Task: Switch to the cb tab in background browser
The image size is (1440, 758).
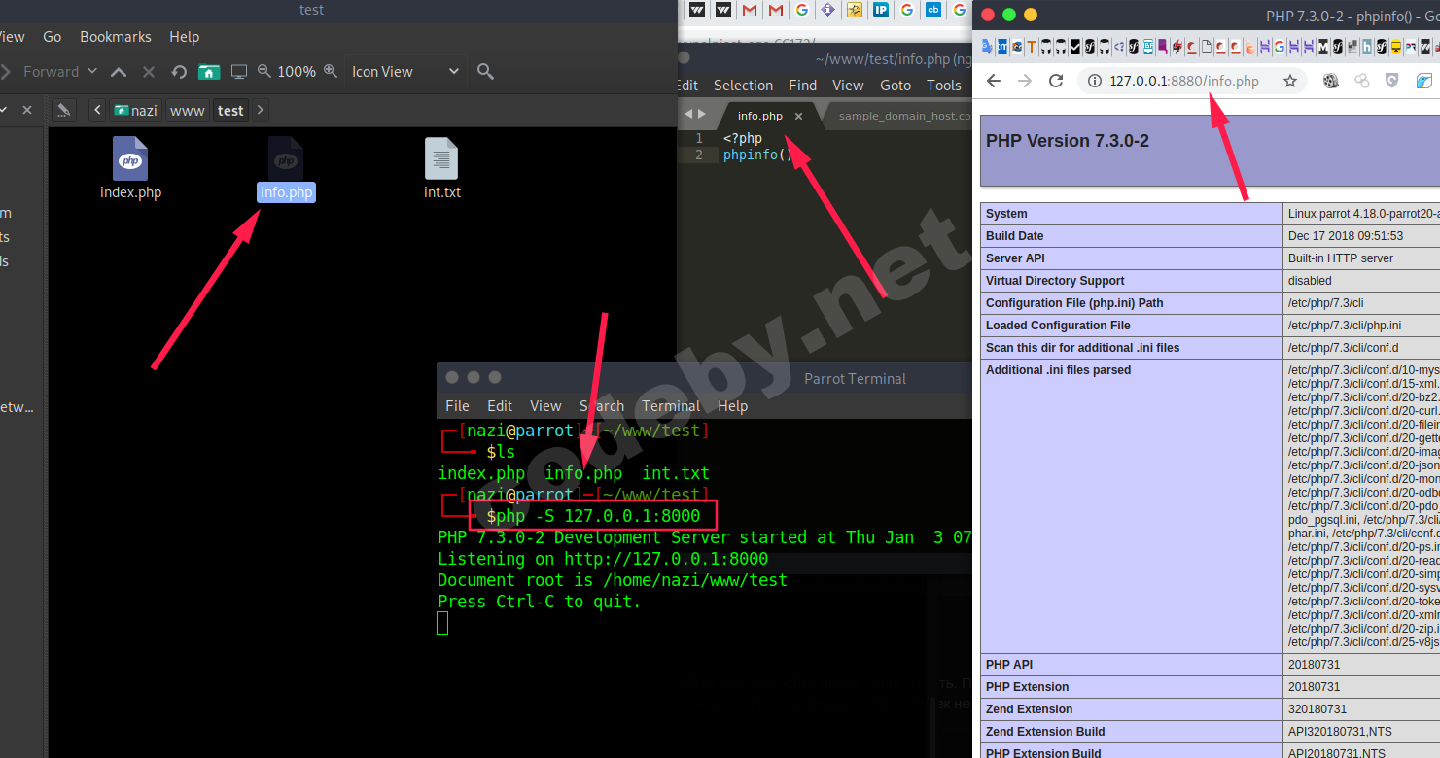Action: (x=933, y=10)
